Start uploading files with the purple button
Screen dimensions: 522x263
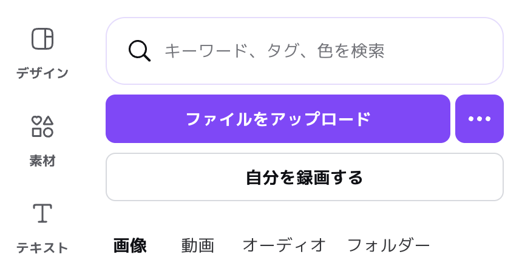click(x=277, y=119)
